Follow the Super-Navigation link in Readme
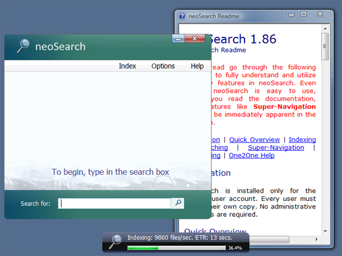Screen dimensions: 342x256 coord(276,148)
